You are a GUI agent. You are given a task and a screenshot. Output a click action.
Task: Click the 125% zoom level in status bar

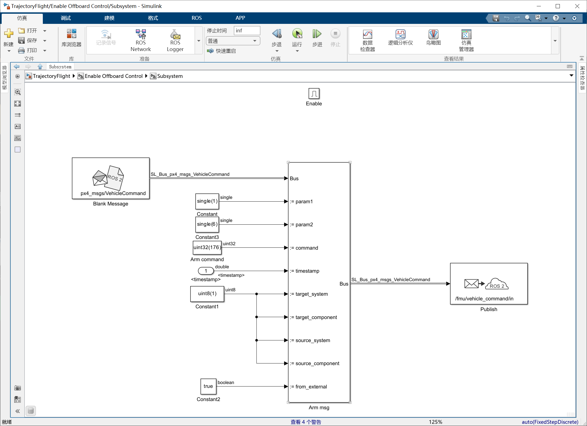pos(435,422)
